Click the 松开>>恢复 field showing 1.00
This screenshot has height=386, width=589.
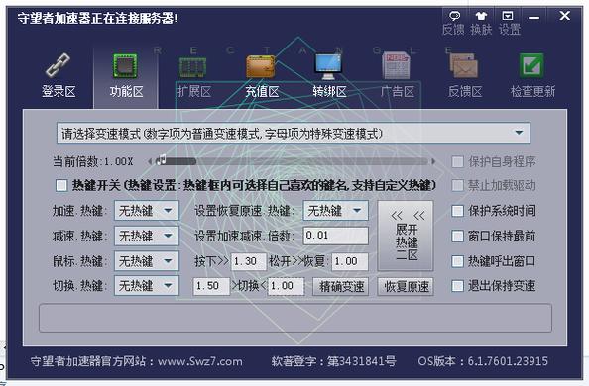coord(350,261)
